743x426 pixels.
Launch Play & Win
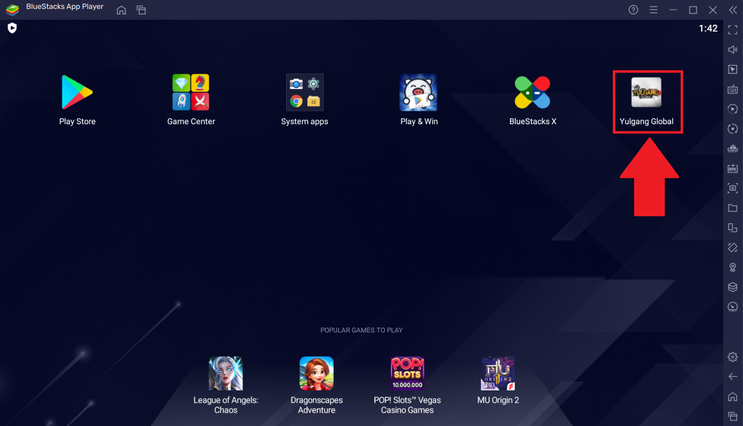pos(419,93)
